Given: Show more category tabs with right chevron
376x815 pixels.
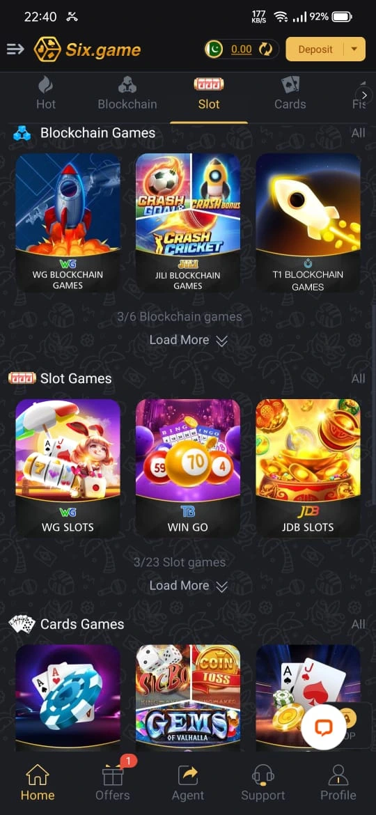Looking at the screenshot, I should [365, 95].
